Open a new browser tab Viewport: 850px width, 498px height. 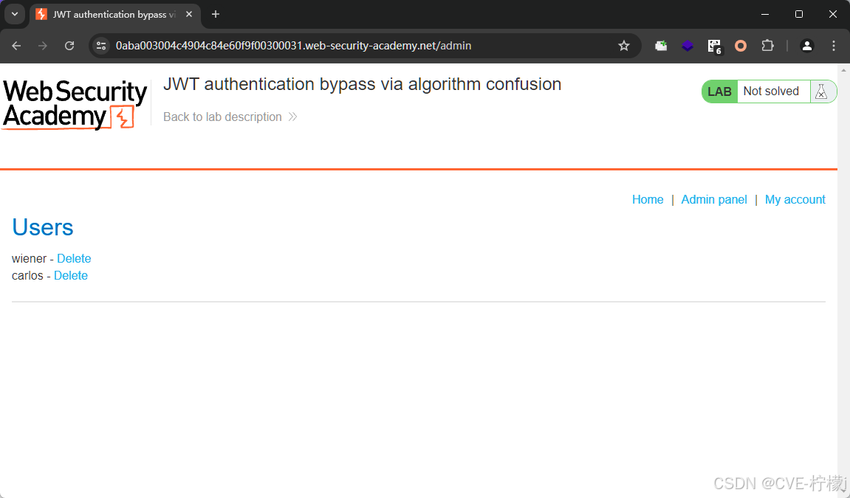(216, 15)
